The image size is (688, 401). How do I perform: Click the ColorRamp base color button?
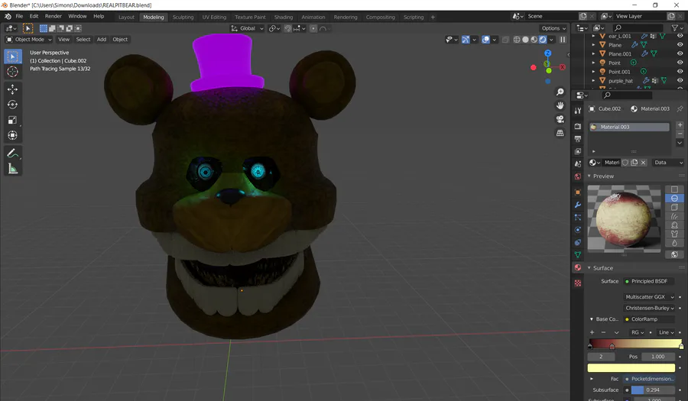coord(649,319)
